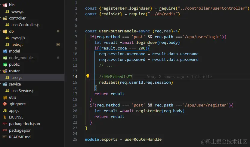Select user.js in the router folder
This screenshot has height=147, width=250.
pyautogui.click(x=17, y=78)
